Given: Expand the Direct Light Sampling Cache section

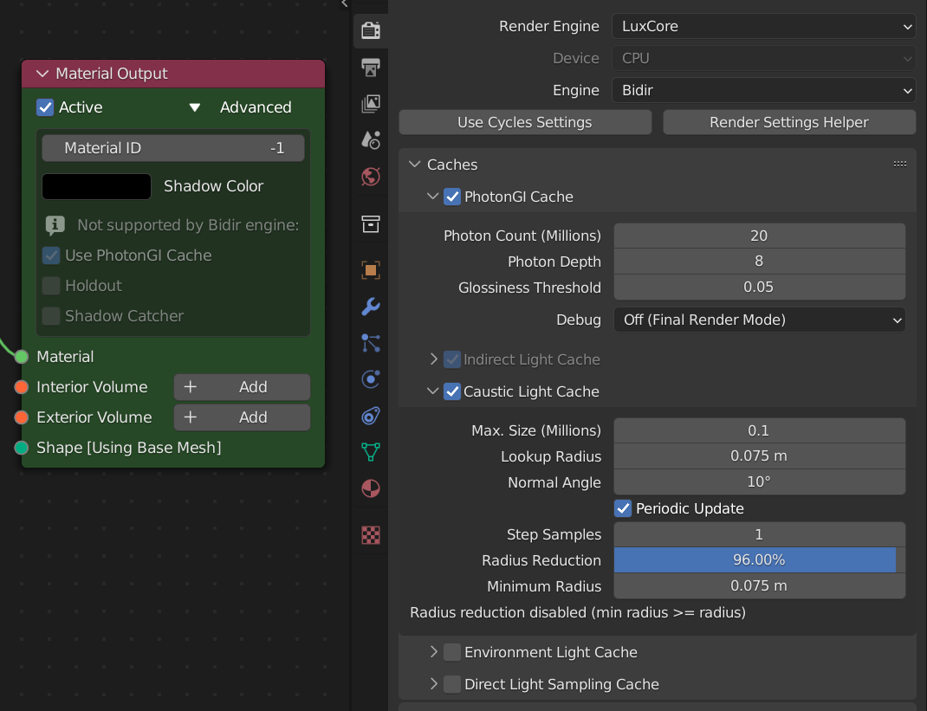Looking at the screenshot, I should tap(433, 684).
